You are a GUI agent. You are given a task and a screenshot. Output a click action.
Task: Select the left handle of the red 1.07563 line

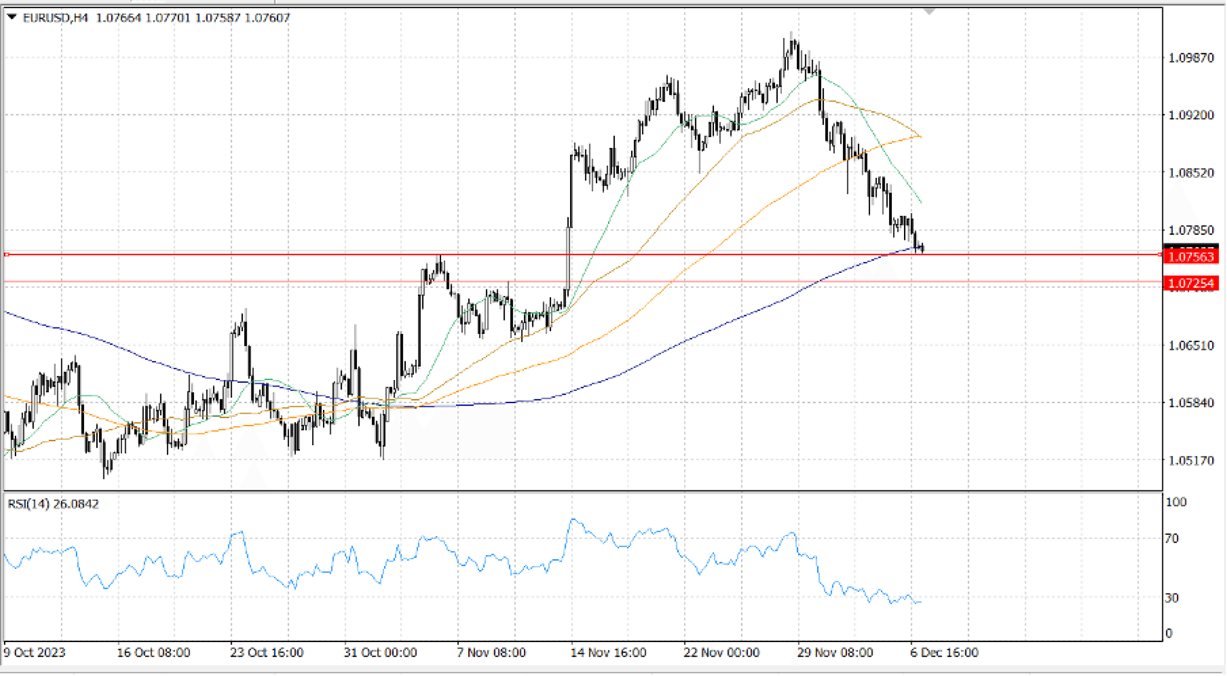(x=7, y=255)
